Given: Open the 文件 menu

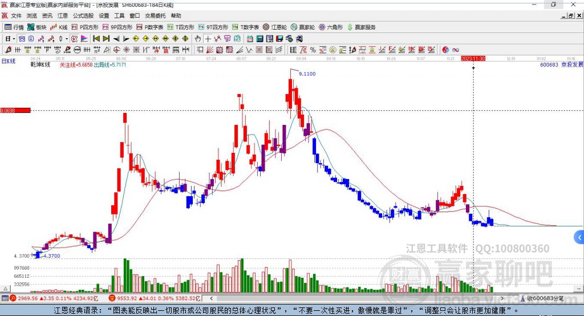Looking at the screenshot, I should [16, 15].
